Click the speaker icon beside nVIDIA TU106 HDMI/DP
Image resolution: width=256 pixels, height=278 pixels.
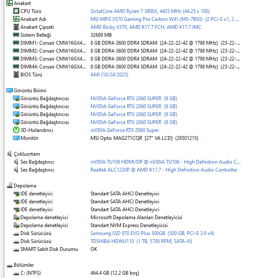click(16, 162)
